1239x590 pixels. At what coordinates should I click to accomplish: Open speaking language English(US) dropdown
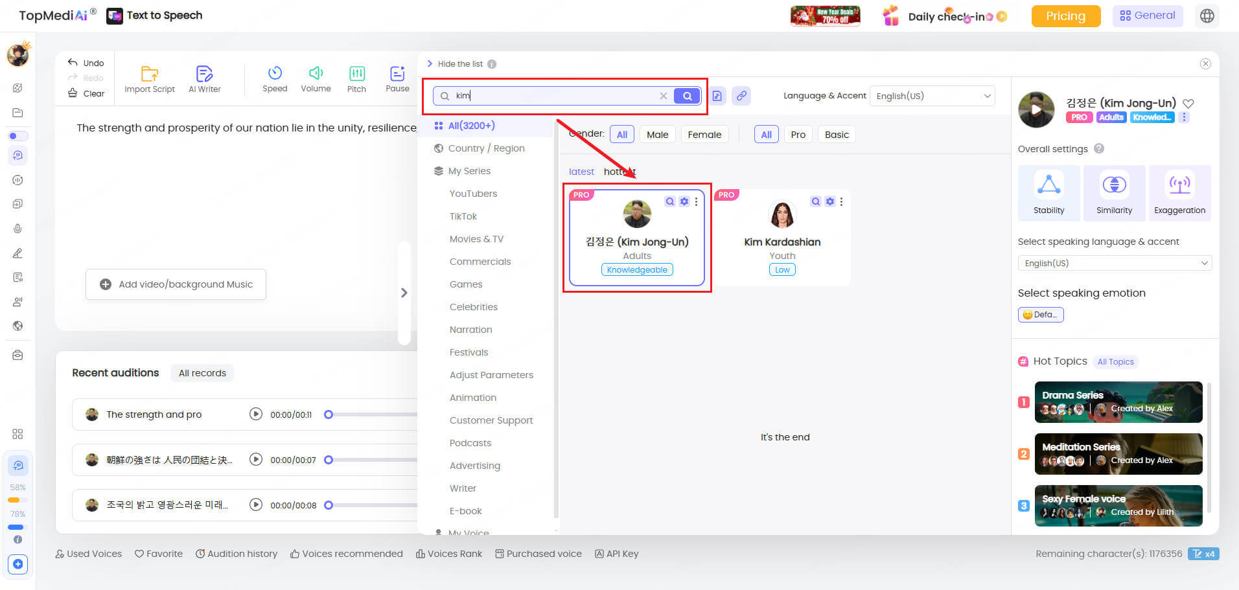[1115, 263]
